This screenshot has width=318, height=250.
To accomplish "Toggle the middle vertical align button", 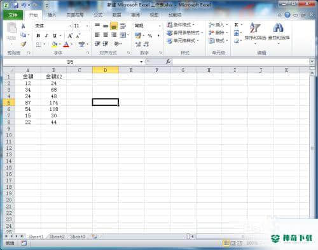I will [106, 26].
